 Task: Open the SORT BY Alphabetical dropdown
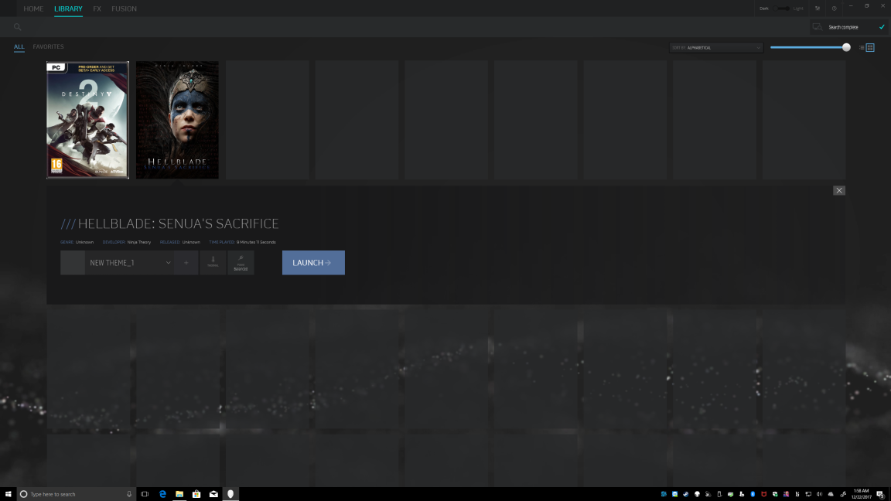[x=715, y=47]
